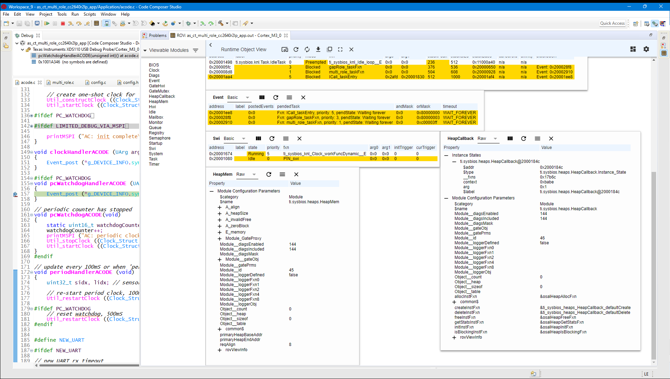Click the Save toolbar icon
Viewport: 670px width, 379px height.
[x=20, y=23]
